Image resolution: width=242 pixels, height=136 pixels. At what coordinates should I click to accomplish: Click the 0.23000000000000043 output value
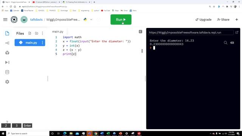[166, 44]
